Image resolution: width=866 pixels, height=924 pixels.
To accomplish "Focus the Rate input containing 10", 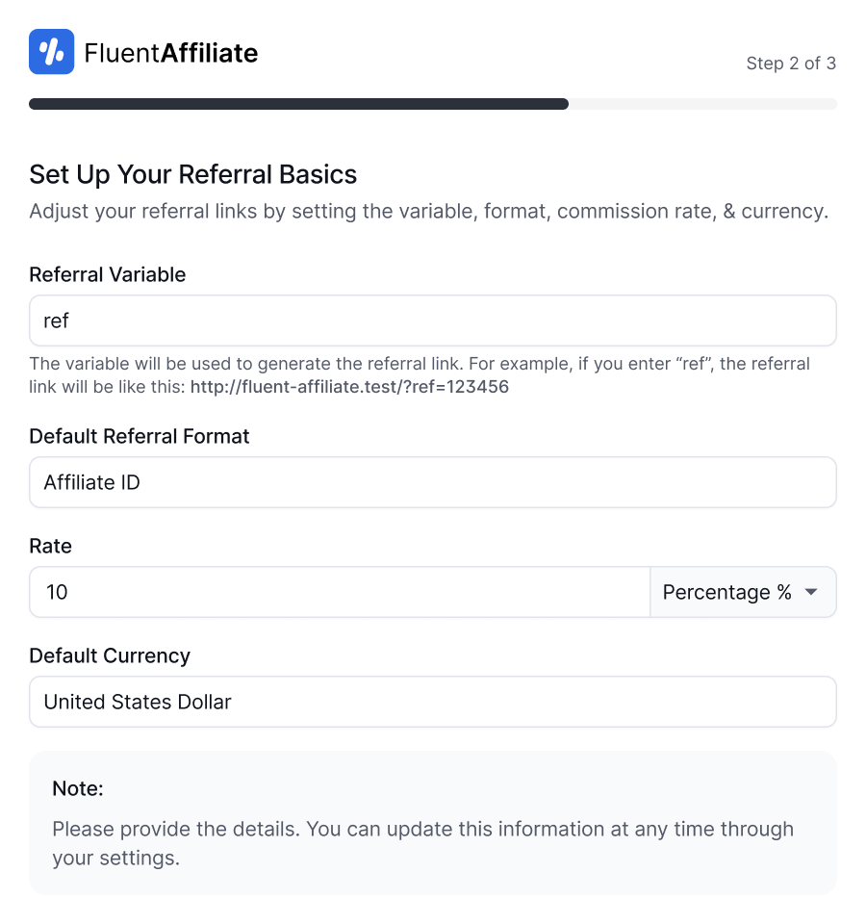I will click(x=340, y=592).
